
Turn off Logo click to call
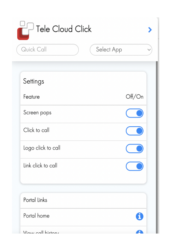(x=134, y=149)
